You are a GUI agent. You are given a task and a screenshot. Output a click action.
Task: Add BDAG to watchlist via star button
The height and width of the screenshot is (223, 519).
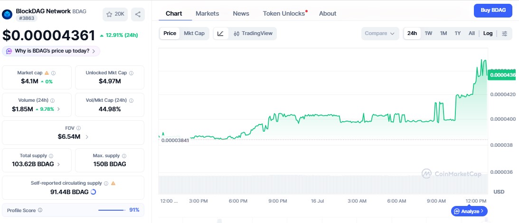(115, 14)
